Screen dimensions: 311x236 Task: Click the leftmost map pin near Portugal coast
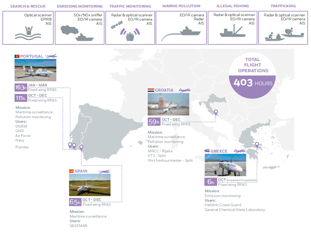tap(70, 145)
